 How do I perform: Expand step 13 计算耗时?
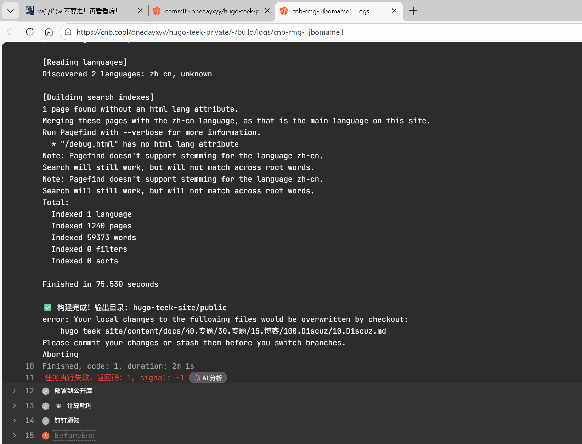[x=14, y=405]
